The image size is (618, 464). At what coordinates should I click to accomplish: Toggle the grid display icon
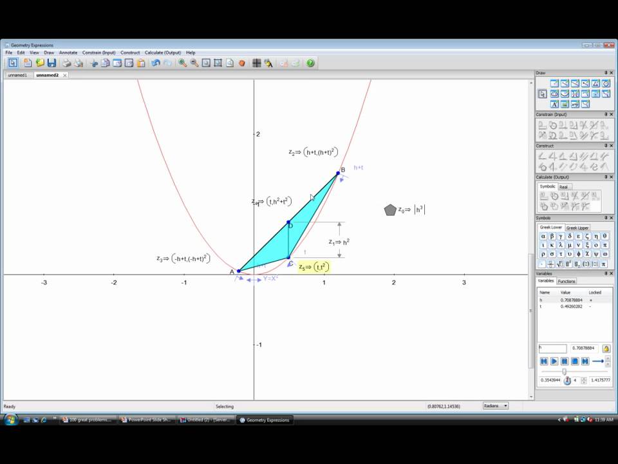coord(257,63)
